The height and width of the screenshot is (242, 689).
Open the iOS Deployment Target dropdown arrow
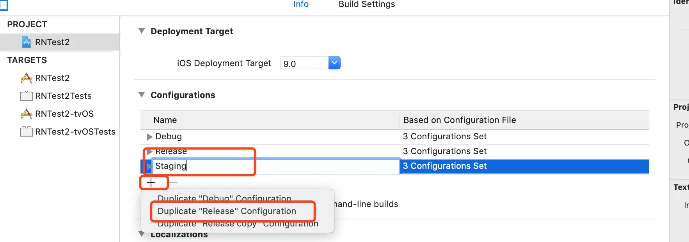pyautogui.click(x=334, y=63)
